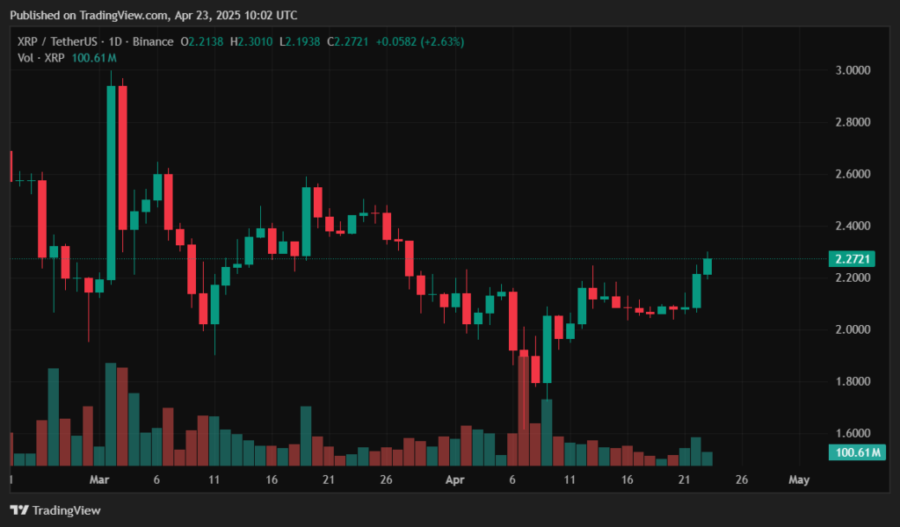This screenshot has width=900, height=527.
Task: Click the 'Apr' label on time axis
Action: pyautogui.click(x=454, y=480)
